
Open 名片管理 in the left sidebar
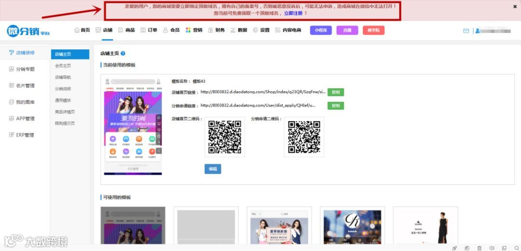[x=22, y=85]
